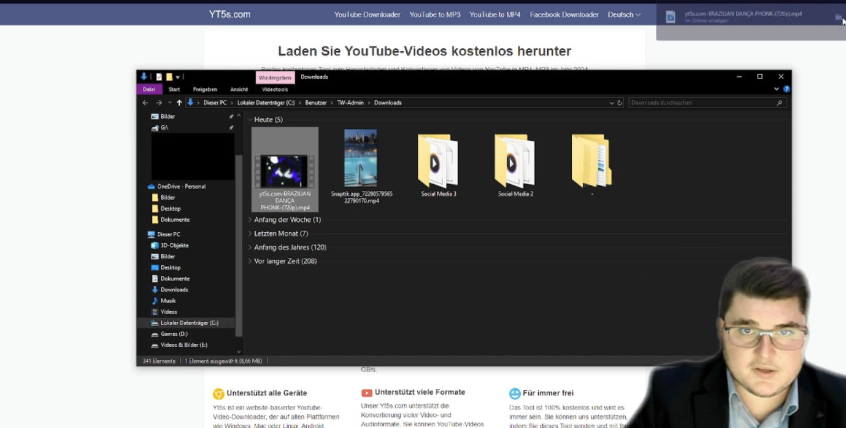Collapse the ribbon with the chevron
Viewport: 846px width, 428px height.
coord(777,90)
